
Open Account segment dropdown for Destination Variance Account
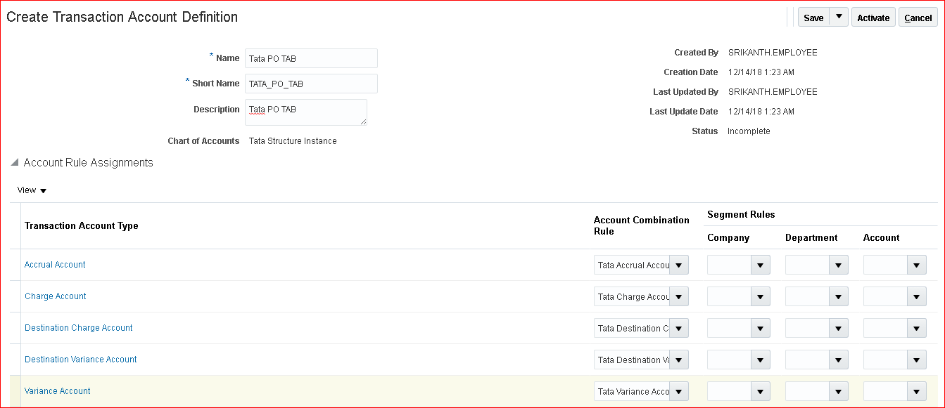click(916, 360)
